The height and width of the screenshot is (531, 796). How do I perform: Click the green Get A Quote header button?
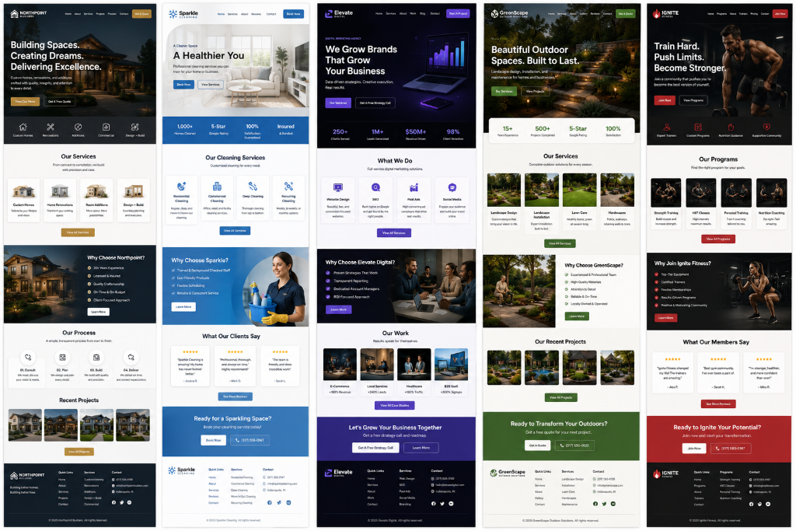[626, 14]
